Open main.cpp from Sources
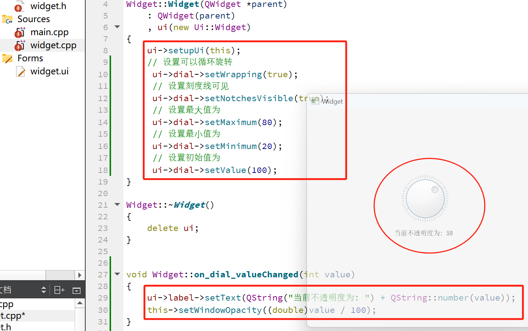528x331 pixels. coord(49,32)
